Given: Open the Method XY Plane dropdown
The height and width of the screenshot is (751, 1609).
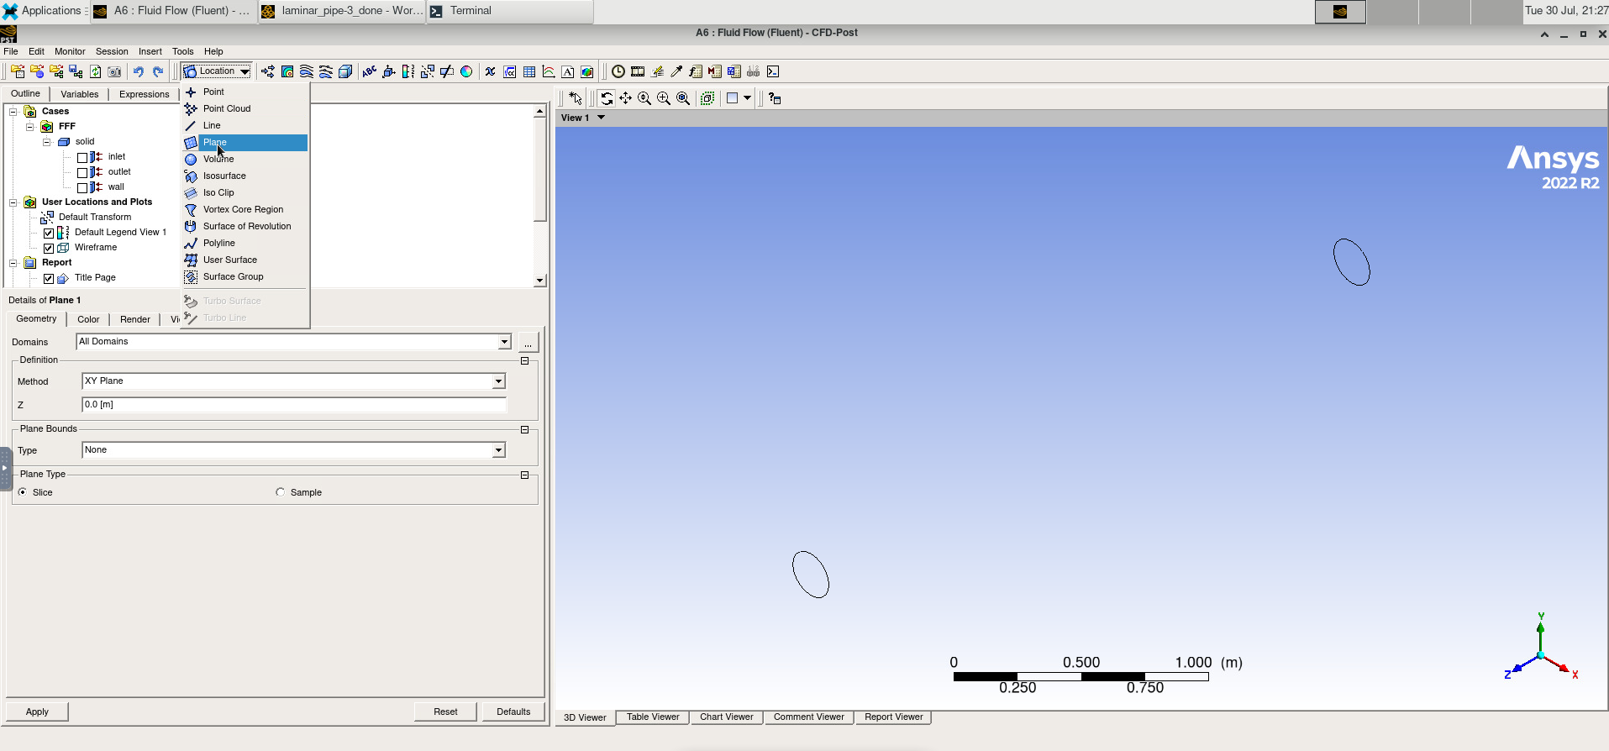Looking at the screenshot, I should pos(498,381).
